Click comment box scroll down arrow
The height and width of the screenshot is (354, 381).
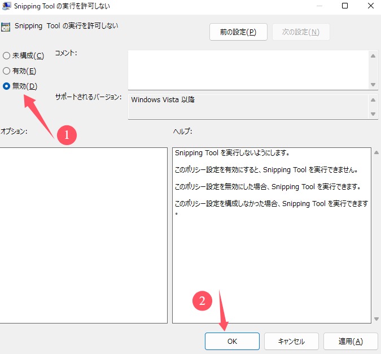tap(373, 85)
